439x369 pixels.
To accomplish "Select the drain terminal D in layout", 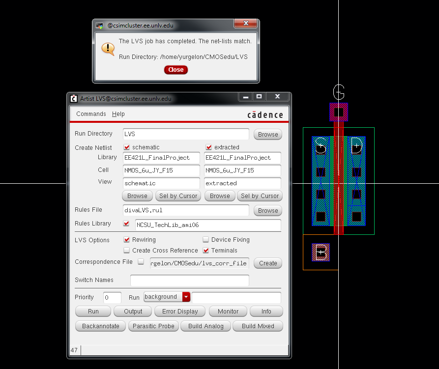I will (x=356, y=146).
